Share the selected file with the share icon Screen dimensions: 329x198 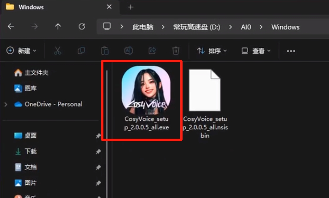pos(152,51)
